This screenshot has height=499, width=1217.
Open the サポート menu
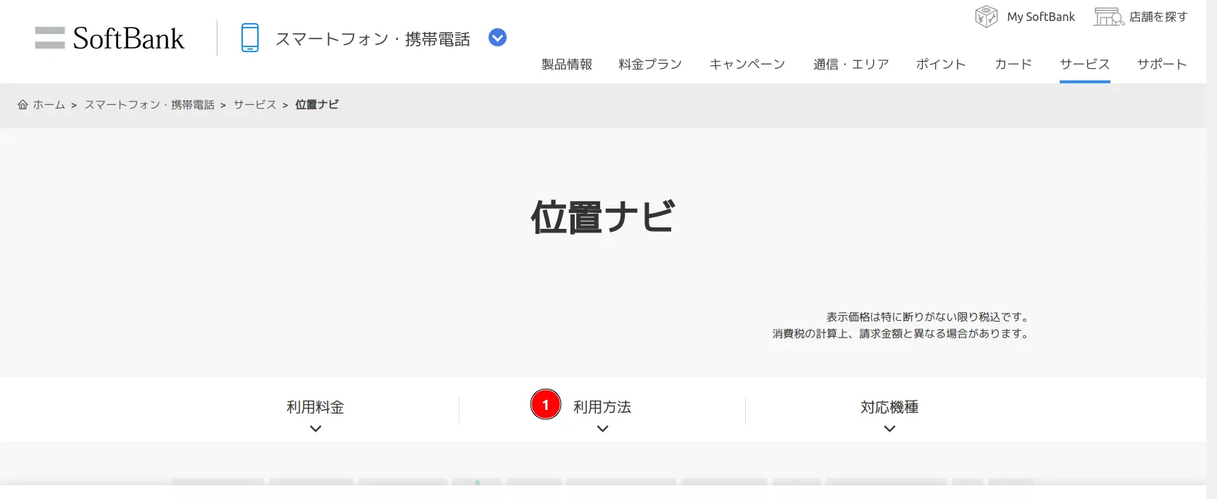[x=1162, y=64]
